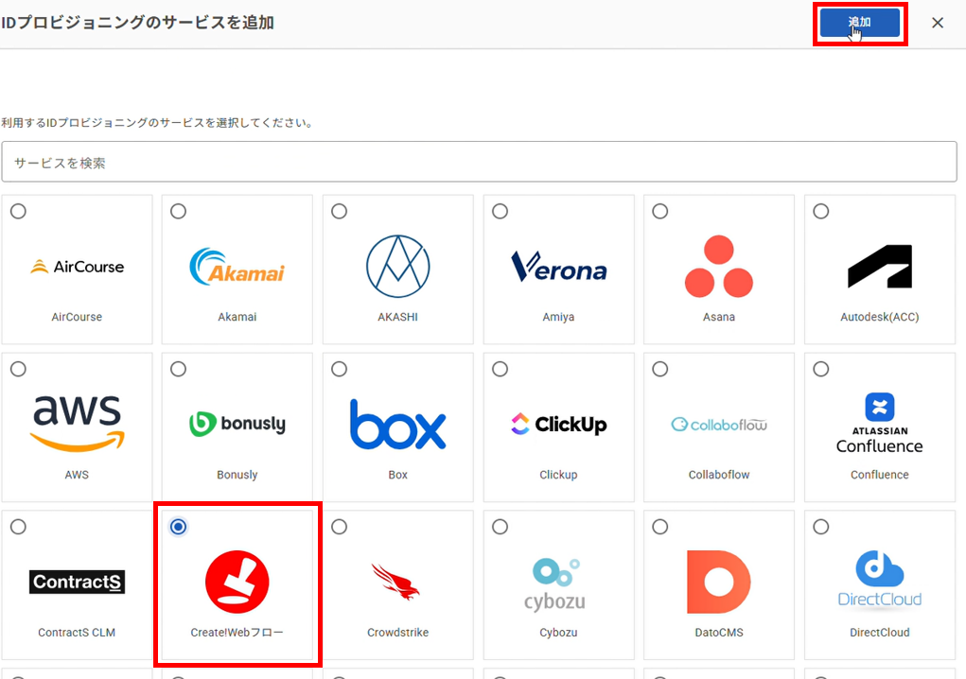Screen dimensions: 966x679
Task: Click the Atlassian Confluence logo
Action: pos(880,425)
